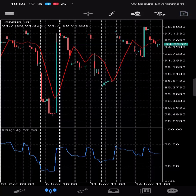Open the indicators list (f icon)
The width and height of the screenshot is (196, 196).
(112, 14)
